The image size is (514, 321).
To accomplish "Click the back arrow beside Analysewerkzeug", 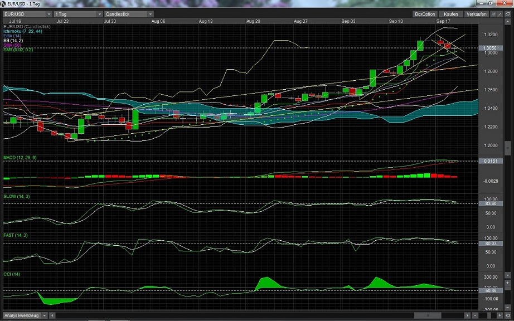I will pyautogui.click(x=52, y=317).
